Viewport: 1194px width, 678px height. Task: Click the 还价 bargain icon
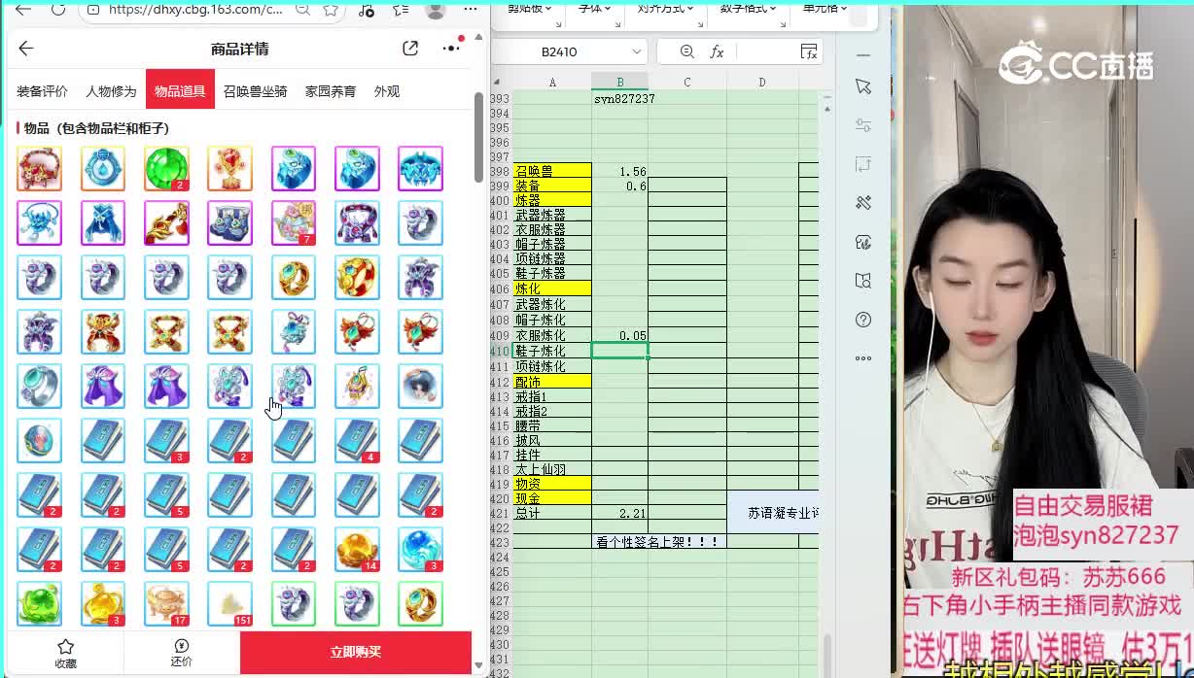181,647
